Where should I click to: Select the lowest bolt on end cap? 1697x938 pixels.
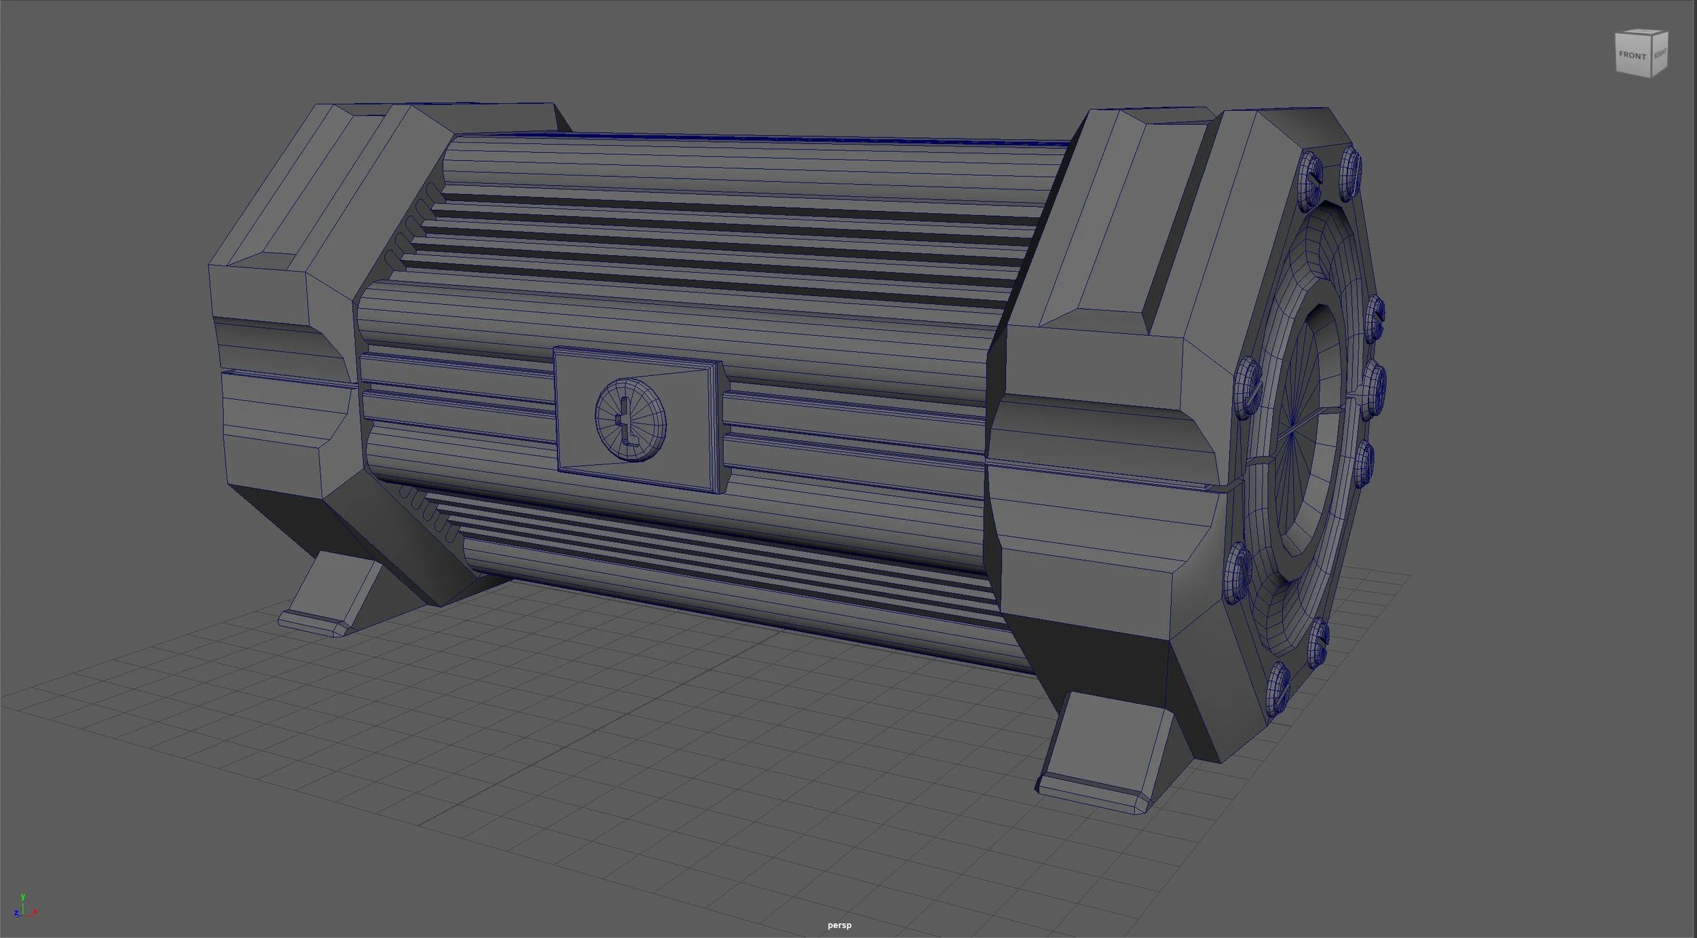(x=1278, y=689)
